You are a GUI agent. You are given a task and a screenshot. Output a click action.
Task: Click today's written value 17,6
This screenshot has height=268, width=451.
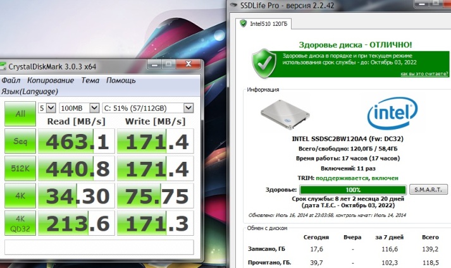point(316,249)
